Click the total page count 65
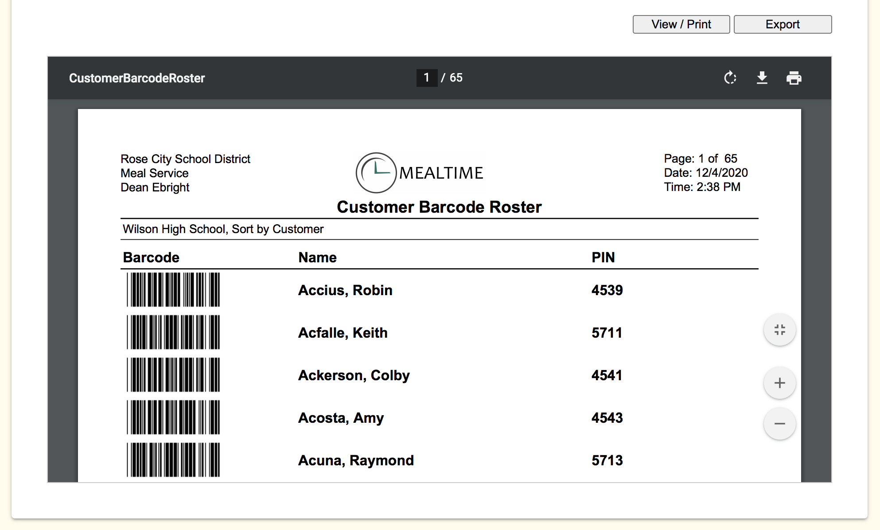 pyautogui.click(x=456, y=78)
